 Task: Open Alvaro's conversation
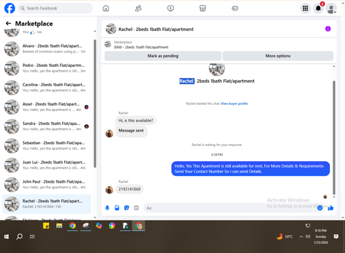point(46,49)
